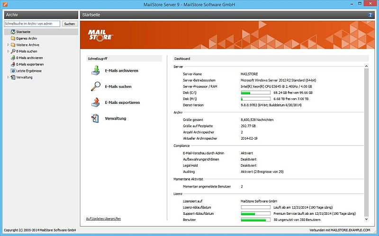Click the E-Mails archivieren icon in sidebar

click(13, 58)
